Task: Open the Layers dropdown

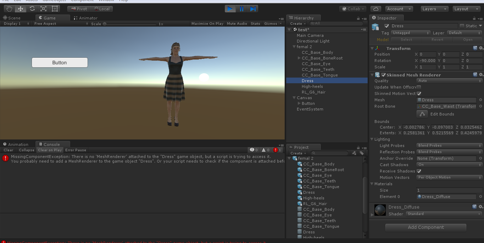Action: click(x=435, y=9)
